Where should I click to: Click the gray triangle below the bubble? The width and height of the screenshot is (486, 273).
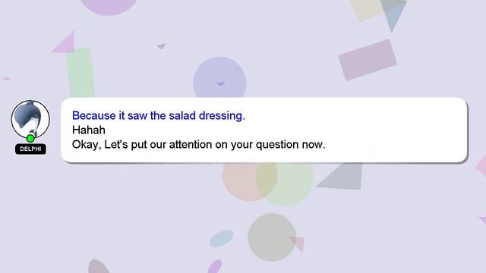click(x=344, y=177)
